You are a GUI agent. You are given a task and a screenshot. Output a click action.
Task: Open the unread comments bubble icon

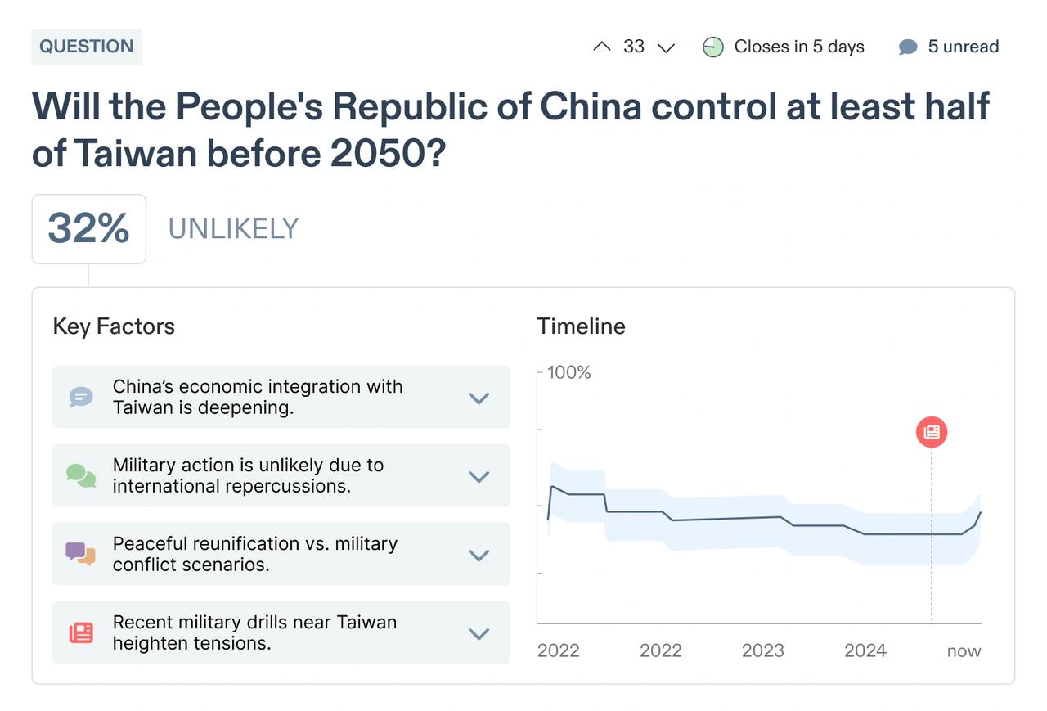point(908,47)
